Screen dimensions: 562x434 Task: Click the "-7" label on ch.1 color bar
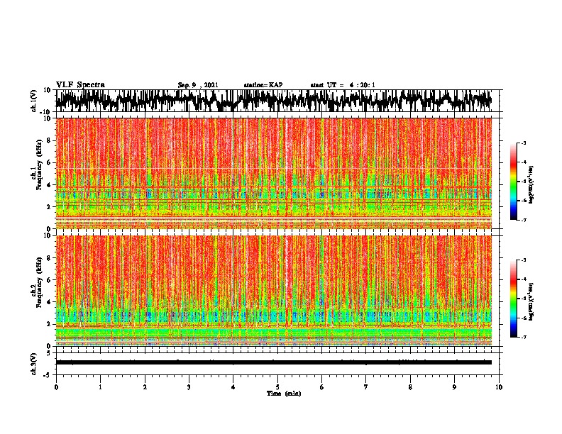(523, 220)
